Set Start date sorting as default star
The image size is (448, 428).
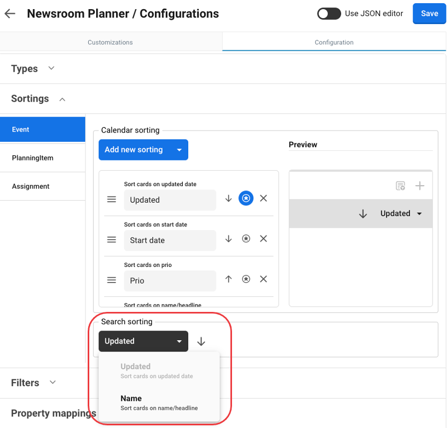[246, 239]
